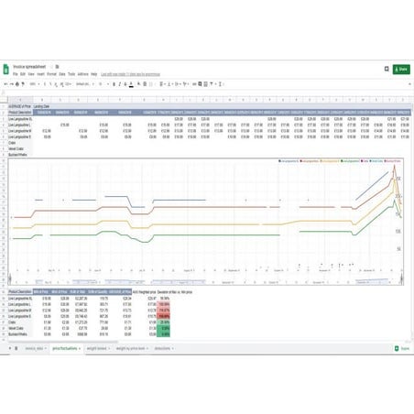Open the Add-ons menu

click(82, 74)
